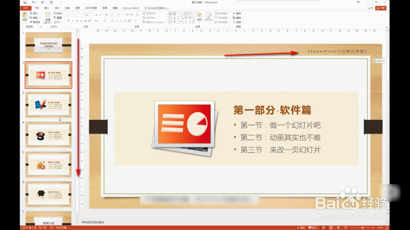Decrease font size with the smaller A
The width and height of the screenshot is (410, 230).
[101, 15]
